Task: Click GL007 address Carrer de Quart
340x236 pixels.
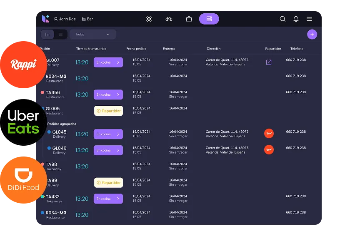Action: click(x=227, y=62)
